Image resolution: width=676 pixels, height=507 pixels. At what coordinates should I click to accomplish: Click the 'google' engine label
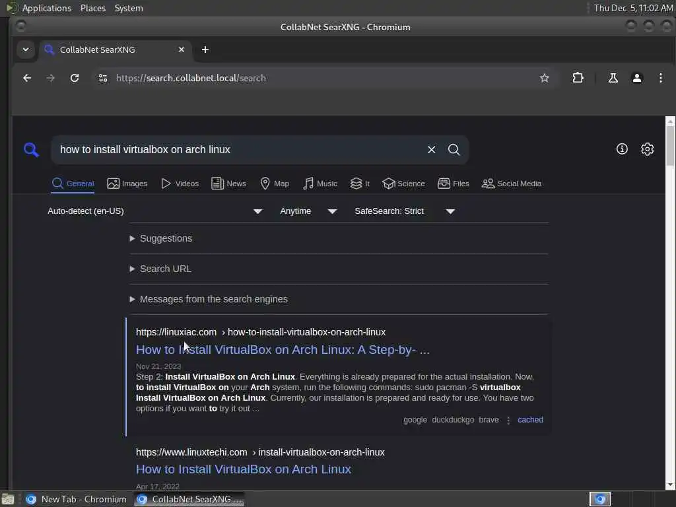click(415, 419)
